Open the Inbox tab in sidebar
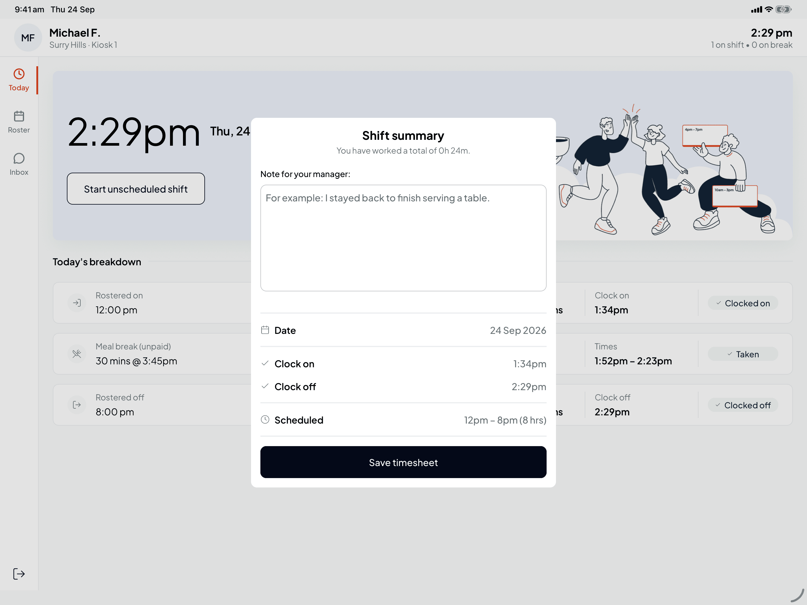This screenshot has height=605, width=807. 18,164
